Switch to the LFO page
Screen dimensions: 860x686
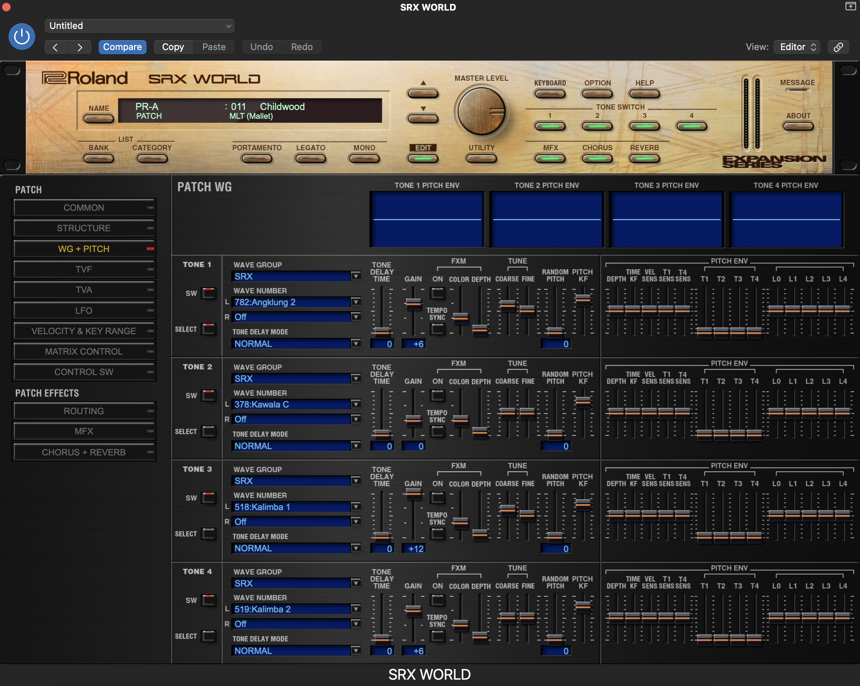point(84,311)
